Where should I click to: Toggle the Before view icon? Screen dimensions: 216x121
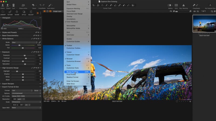(x=169, y=5)
